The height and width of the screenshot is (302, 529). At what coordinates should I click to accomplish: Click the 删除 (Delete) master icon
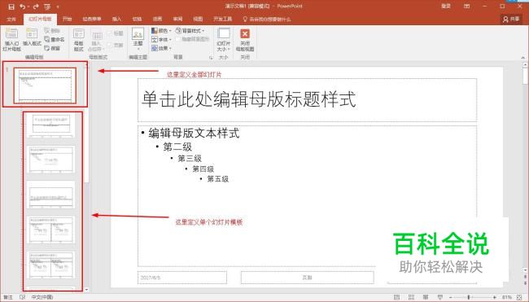coord(52,31)
